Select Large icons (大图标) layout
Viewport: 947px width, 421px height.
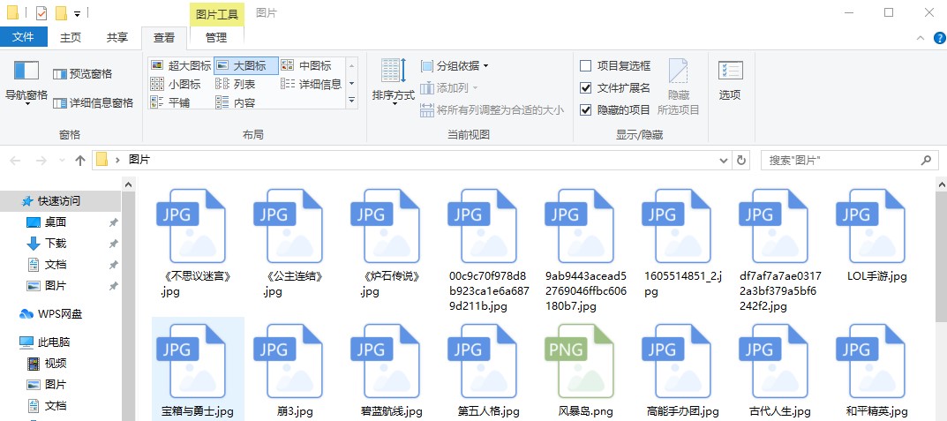tap(246, 66)
